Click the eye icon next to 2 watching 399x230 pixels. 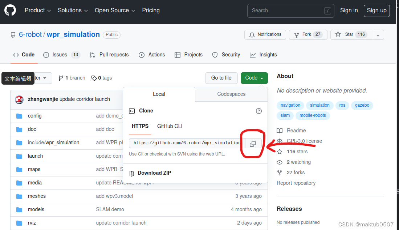(280, 162)
